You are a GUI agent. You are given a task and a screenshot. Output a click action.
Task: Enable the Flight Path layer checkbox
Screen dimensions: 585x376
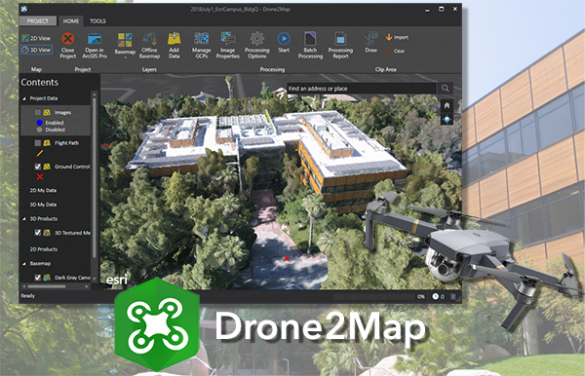pos(38,143)
